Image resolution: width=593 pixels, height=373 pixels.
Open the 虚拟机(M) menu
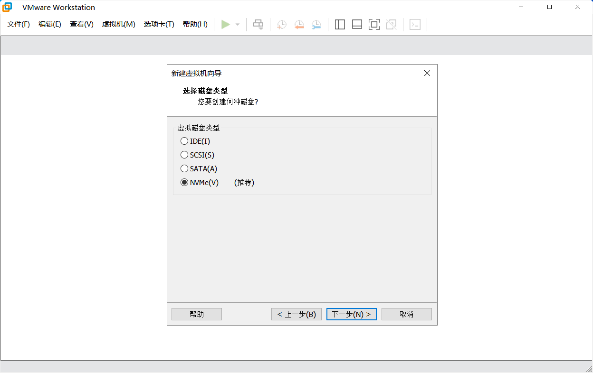tap(119, 24)
